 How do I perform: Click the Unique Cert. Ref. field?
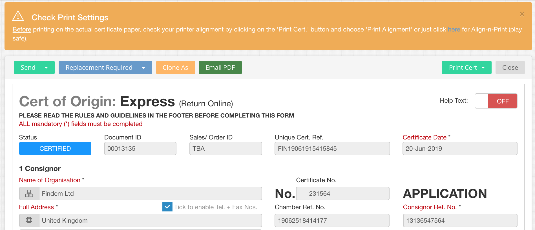click(332, 148)
